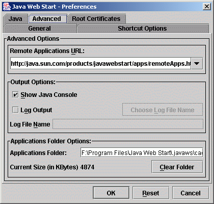Image resolution: width=214 pixels, height=204 pixels.
Task: Open the Root Certificates tab
Action: click(96, 19)
